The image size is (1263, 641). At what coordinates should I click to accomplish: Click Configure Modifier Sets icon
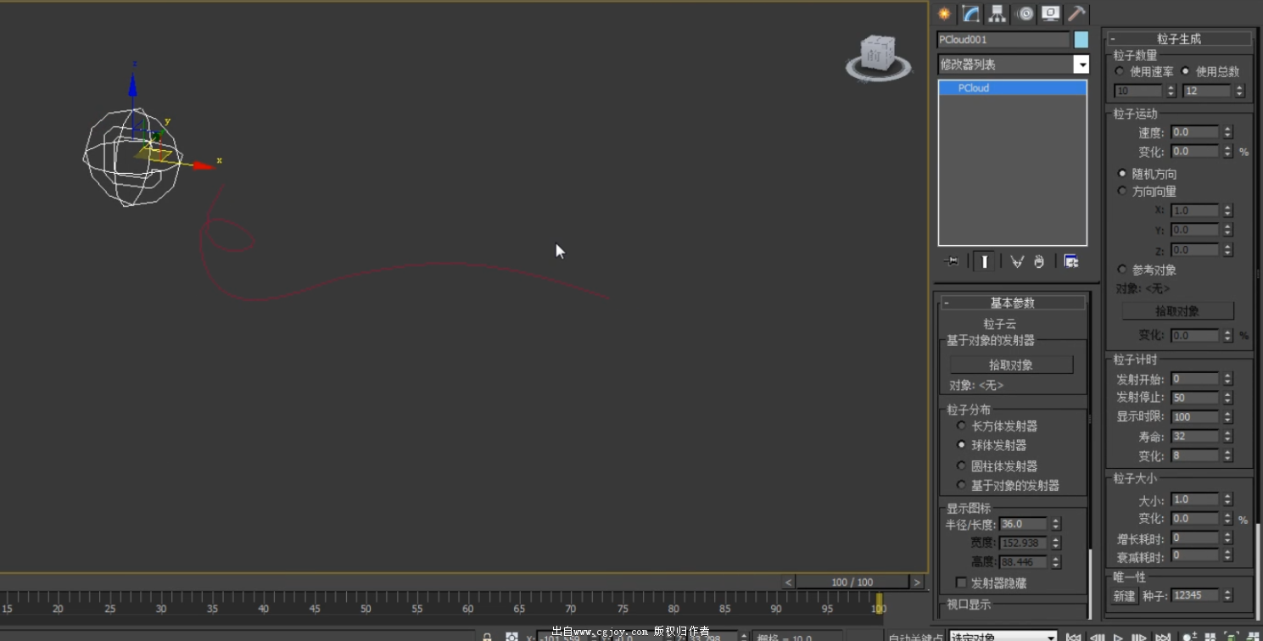pos(1071,262)
